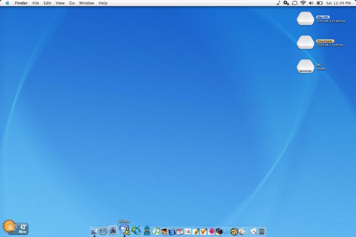
Task: Open the orange checkmark app in Dock
Action: click(204, 231)
